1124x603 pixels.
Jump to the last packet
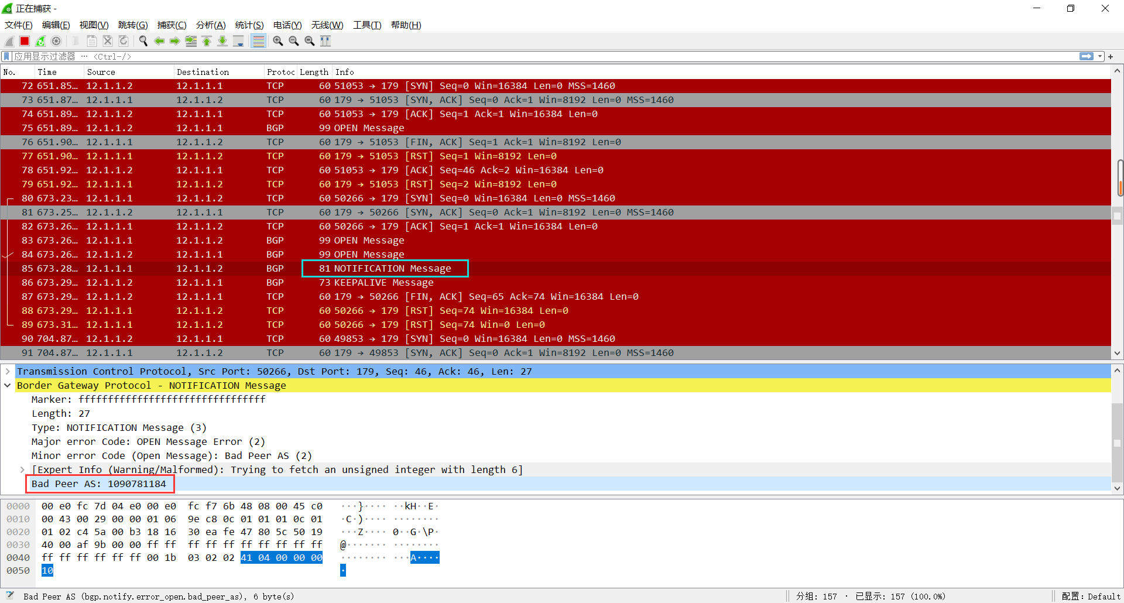tap(222, 41)
